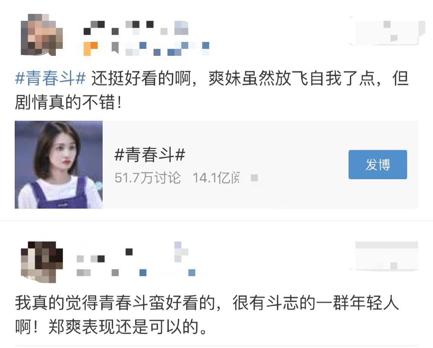
Task: Open the second post mentioning 郑爽表现
Action: click(x=207, y=315)
